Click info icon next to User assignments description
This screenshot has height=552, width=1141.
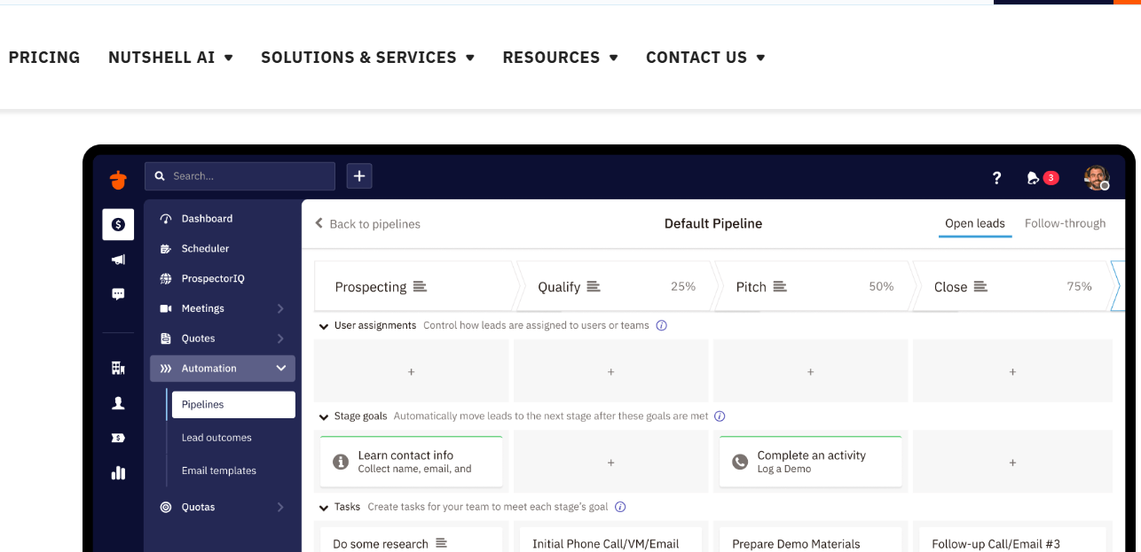tap(661, 325)
